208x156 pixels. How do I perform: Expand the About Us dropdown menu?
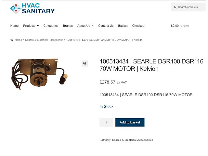[x=85, y=26]
